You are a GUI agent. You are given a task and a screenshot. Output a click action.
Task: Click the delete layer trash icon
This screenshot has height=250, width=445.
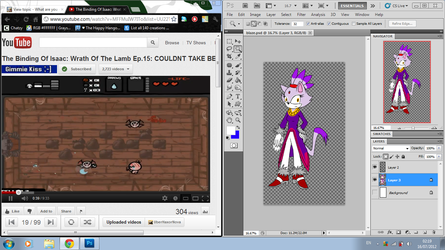pos(434,232)
